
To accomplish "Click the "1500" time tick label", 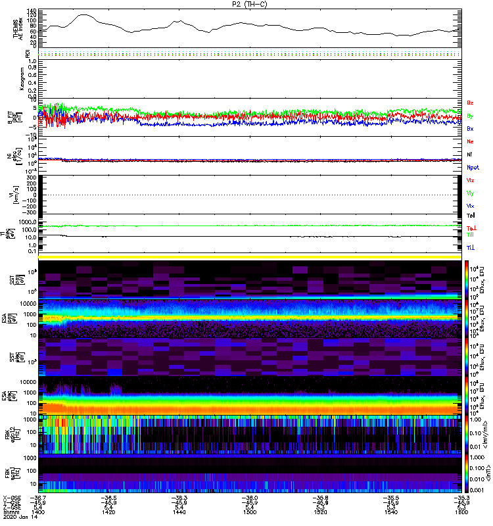I will (x=250, y=512).
